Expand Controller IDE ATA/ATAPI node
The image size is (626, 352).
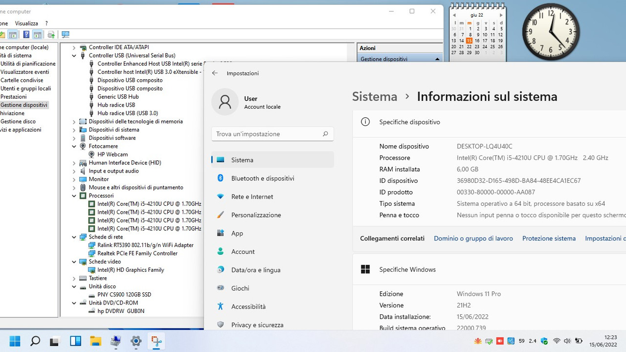coord(74,47)
